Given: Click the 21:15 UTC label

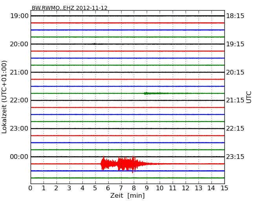Looking at the screenshot, I should click(x=235, y=100).
